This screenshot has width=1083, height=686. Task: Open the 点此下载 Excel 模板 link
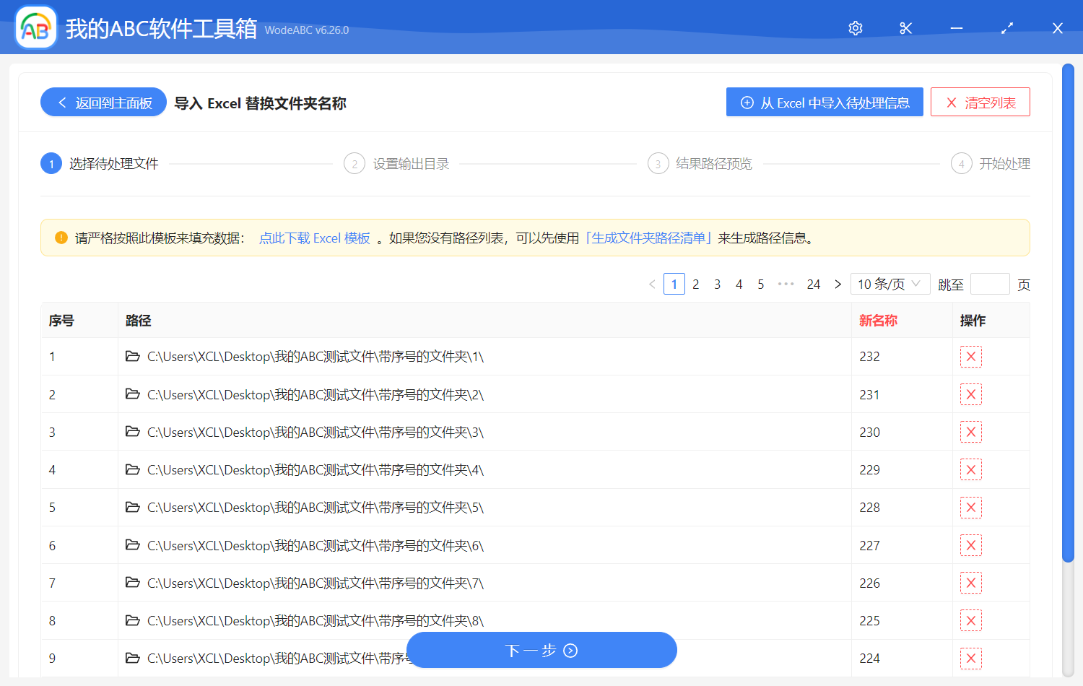tap(314, 238)
